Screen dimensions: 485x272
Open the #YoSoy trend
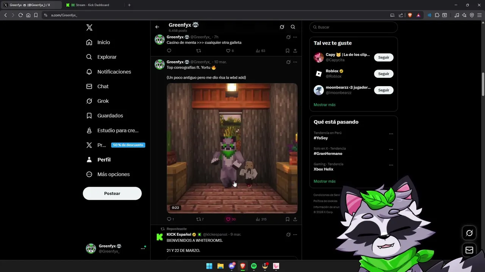pos(321,138)
